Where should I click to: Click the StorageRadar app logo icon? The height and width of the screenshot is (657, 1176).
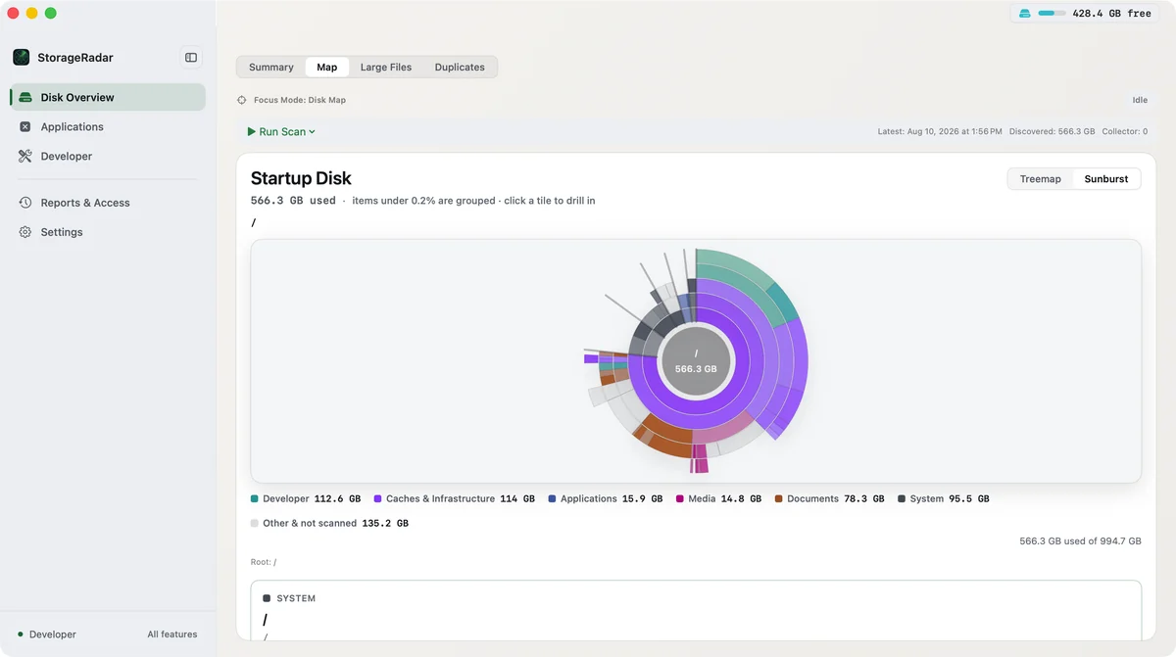[x=21, y=58]
